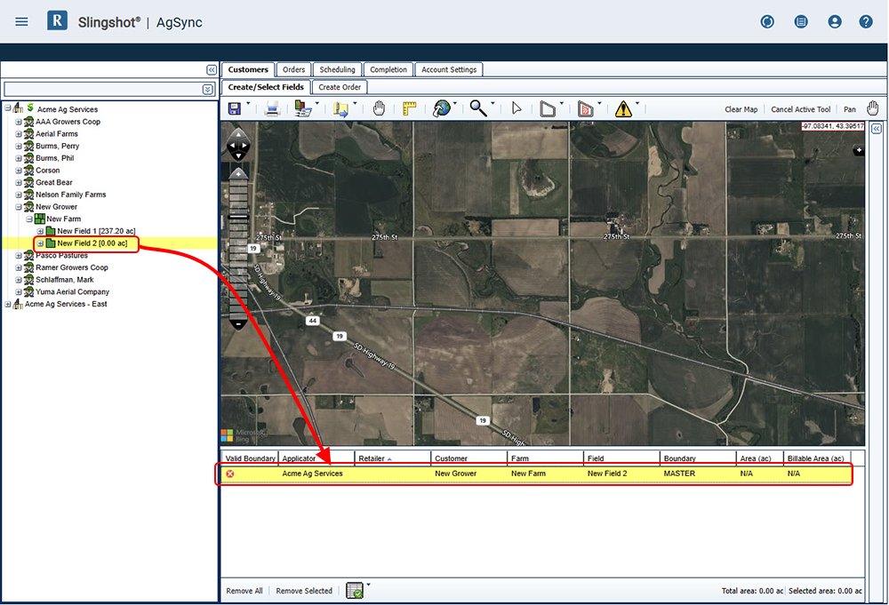
Task: Select the Draw boundary polygon tool
Action: (548, 108)
